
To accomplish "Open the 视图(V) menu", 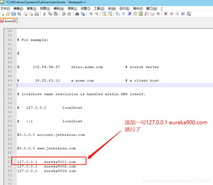I will (45, 9).
